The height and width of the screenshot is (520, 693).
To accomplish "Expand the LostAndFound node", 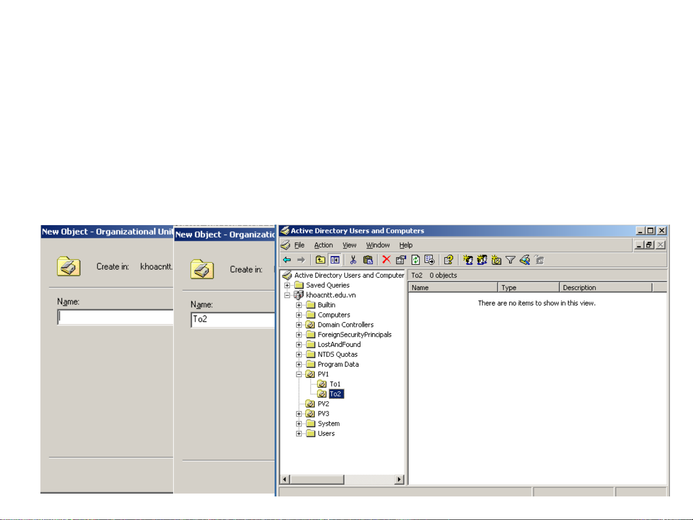I will pyautogui.click(x=299, y=344).
